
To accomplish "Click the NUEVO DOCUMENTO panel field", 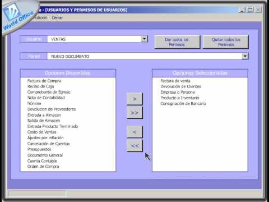I will pos(145,56).
